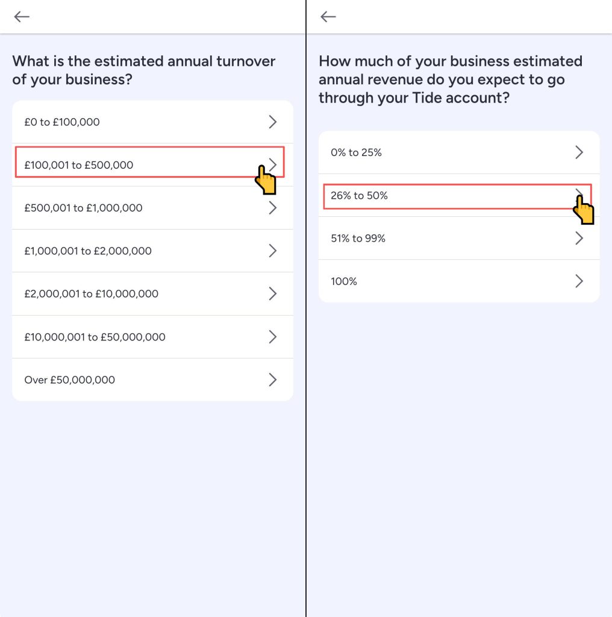This screenshot has width=612, height=617.
Task: Click the chevron next to 51% to 99%
Action: (x=579, y=239)
